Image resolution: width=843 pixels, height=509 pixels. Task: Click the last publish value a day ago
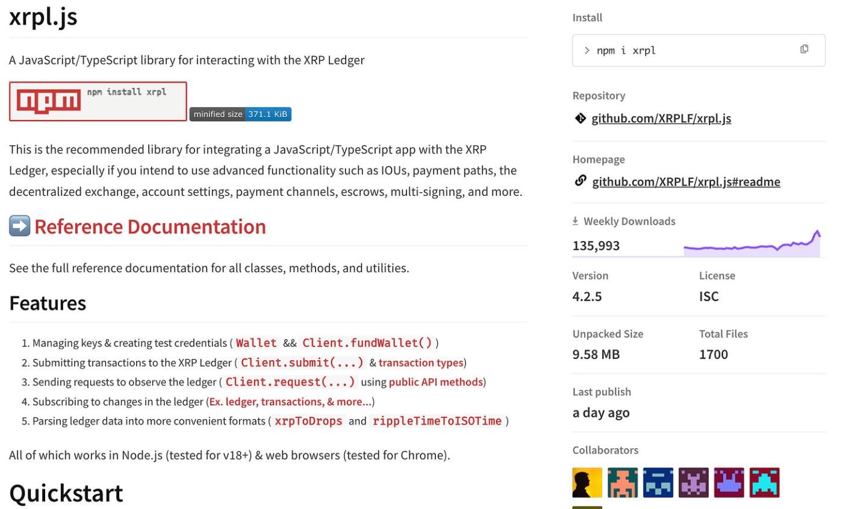pos(601,413)
